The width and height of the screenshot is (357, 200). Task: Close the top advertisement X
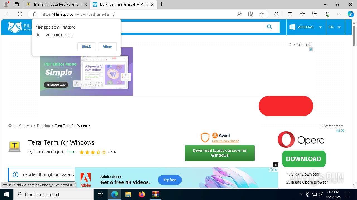[311, 49]
